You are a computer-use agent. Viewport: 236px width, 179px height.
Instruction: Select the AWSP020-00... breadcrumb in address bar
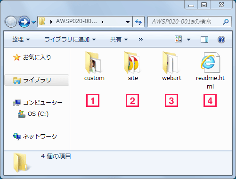tap(76, 21)
